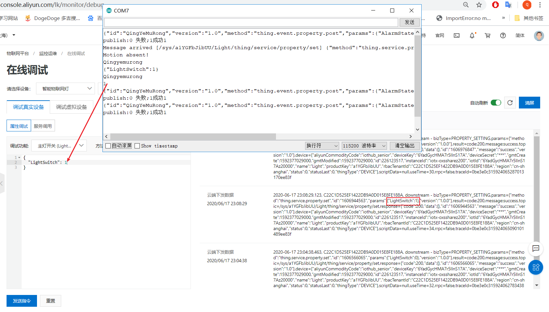
Task: Open the 简体 language menu
Action: 520,35
